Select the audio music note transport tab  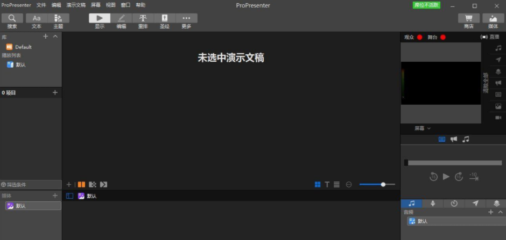click(465, 139)
